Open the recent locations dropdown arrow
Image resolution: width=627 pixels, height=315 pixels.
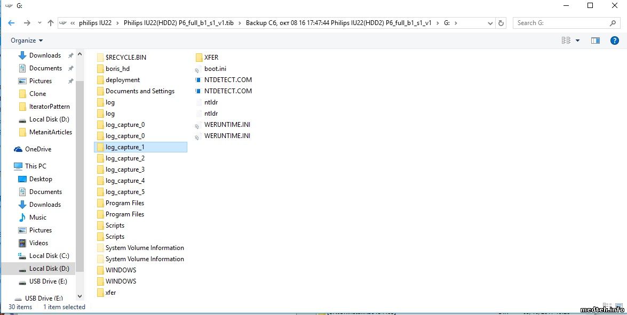pos(39,23)
